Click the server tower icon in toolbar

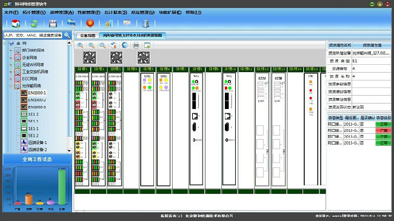pos(145,24)
